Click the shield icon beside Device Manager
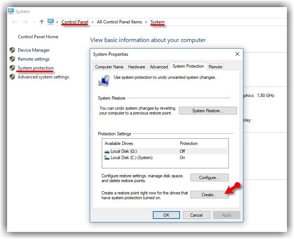Viewport: 294px width, 239px height. click(12, 50)
